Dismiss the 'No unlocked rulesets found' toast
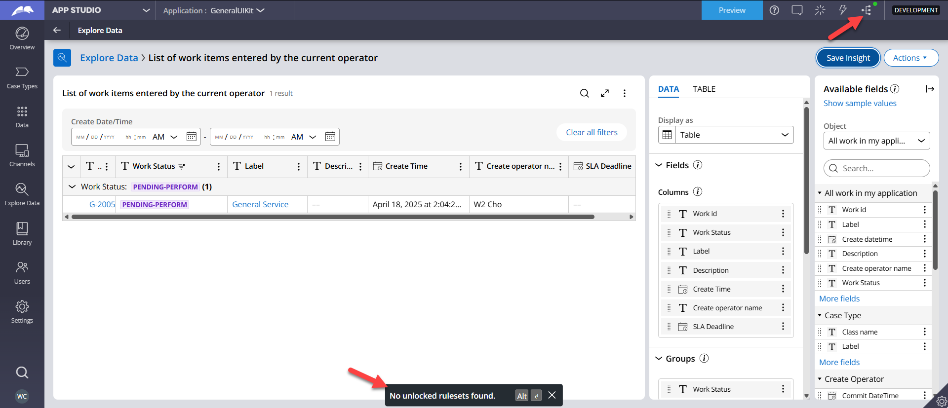The image size is (948, 408). pos(552,395)
